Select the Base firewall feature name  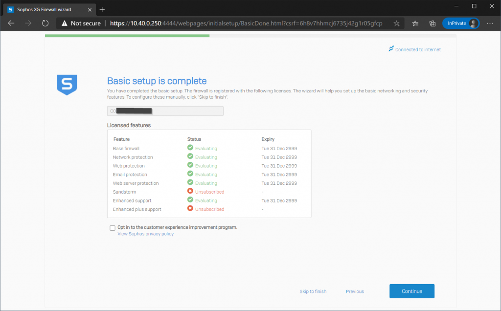[126, 149]
